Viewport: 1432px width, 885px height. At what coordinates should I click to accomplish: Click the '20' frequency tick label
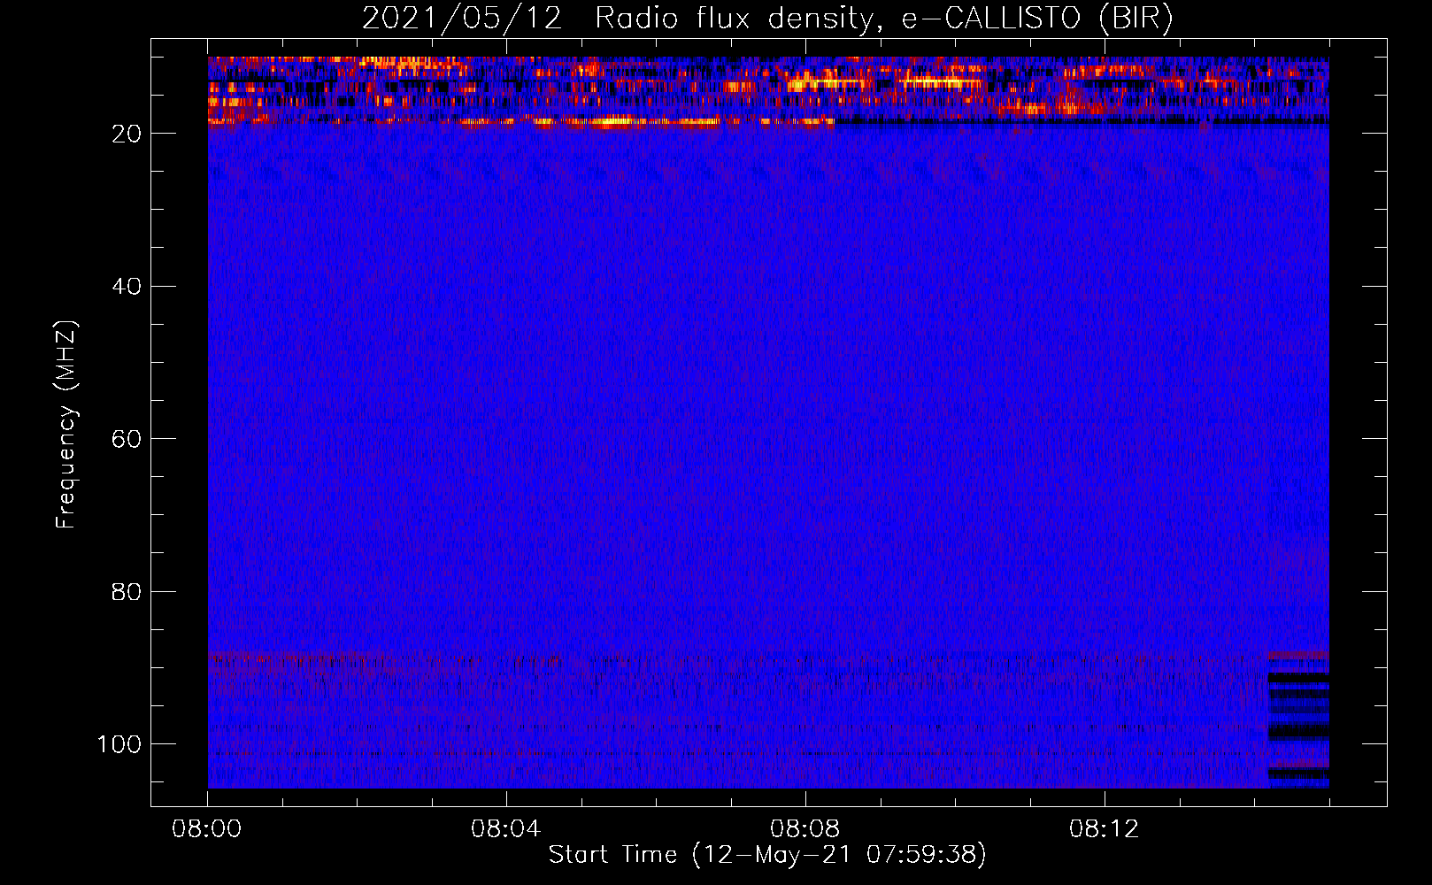point(127,134)
